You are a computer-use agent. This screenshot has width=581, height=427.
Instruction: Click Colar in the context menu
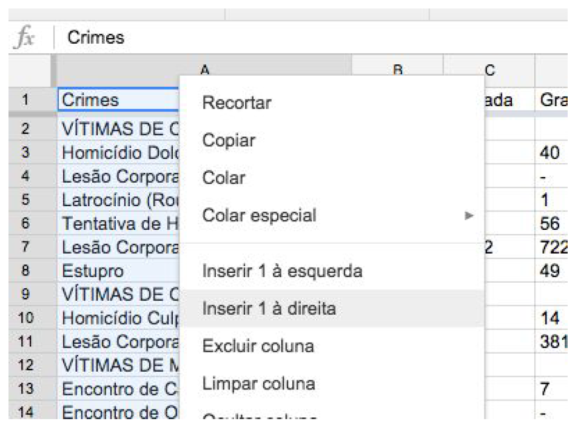[x=224, y=178]
